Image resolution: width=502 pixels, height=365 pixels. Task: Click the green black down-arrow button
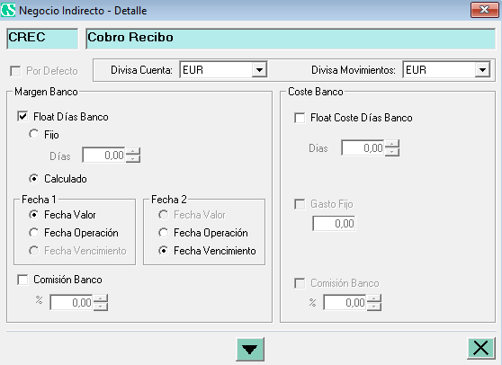pos(250,349)
